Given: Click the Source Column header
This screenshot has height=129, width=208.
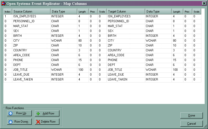Looking at the screenshot, I should tap(31, 11).
